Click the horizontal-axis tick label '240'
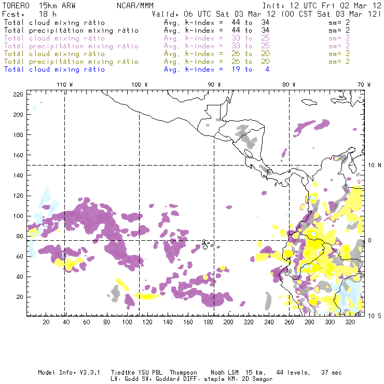 click(269, 322)
